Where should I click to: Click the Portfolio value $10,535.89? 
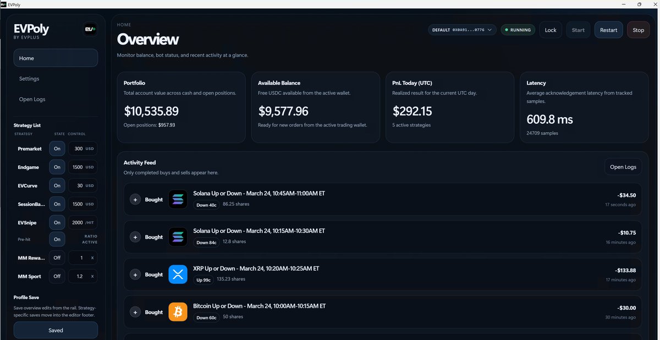[151, 111]
